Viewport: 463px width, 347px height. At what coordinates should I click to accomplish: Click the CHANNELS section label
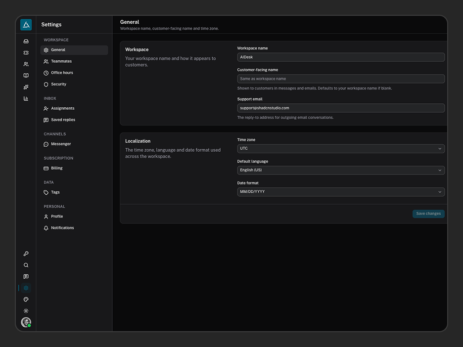(x=55, y=134)
